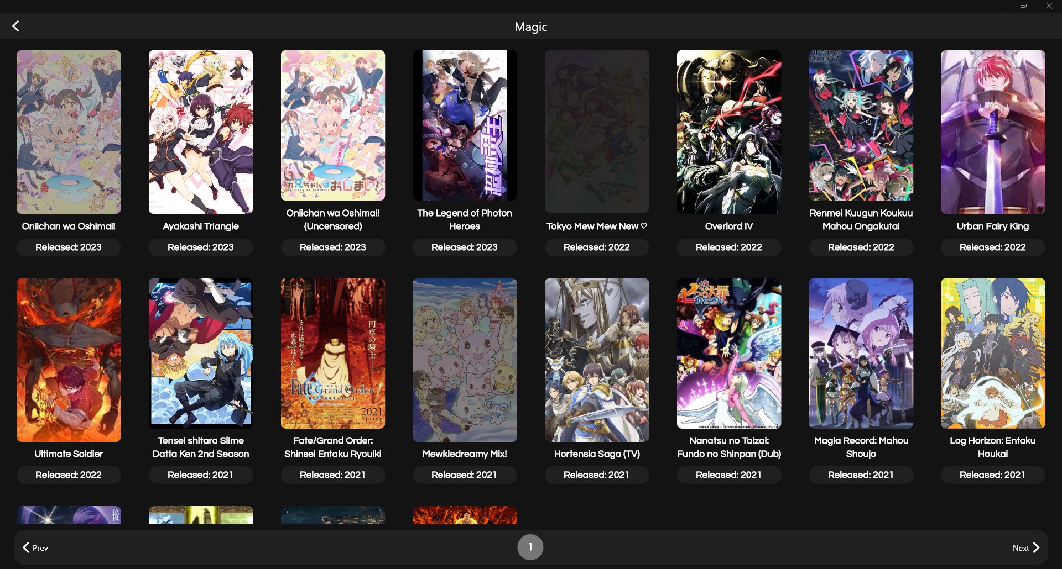Open Renmei Kuugun Koukuu Mahou Ongakutai poster

(x=861, y=125)
